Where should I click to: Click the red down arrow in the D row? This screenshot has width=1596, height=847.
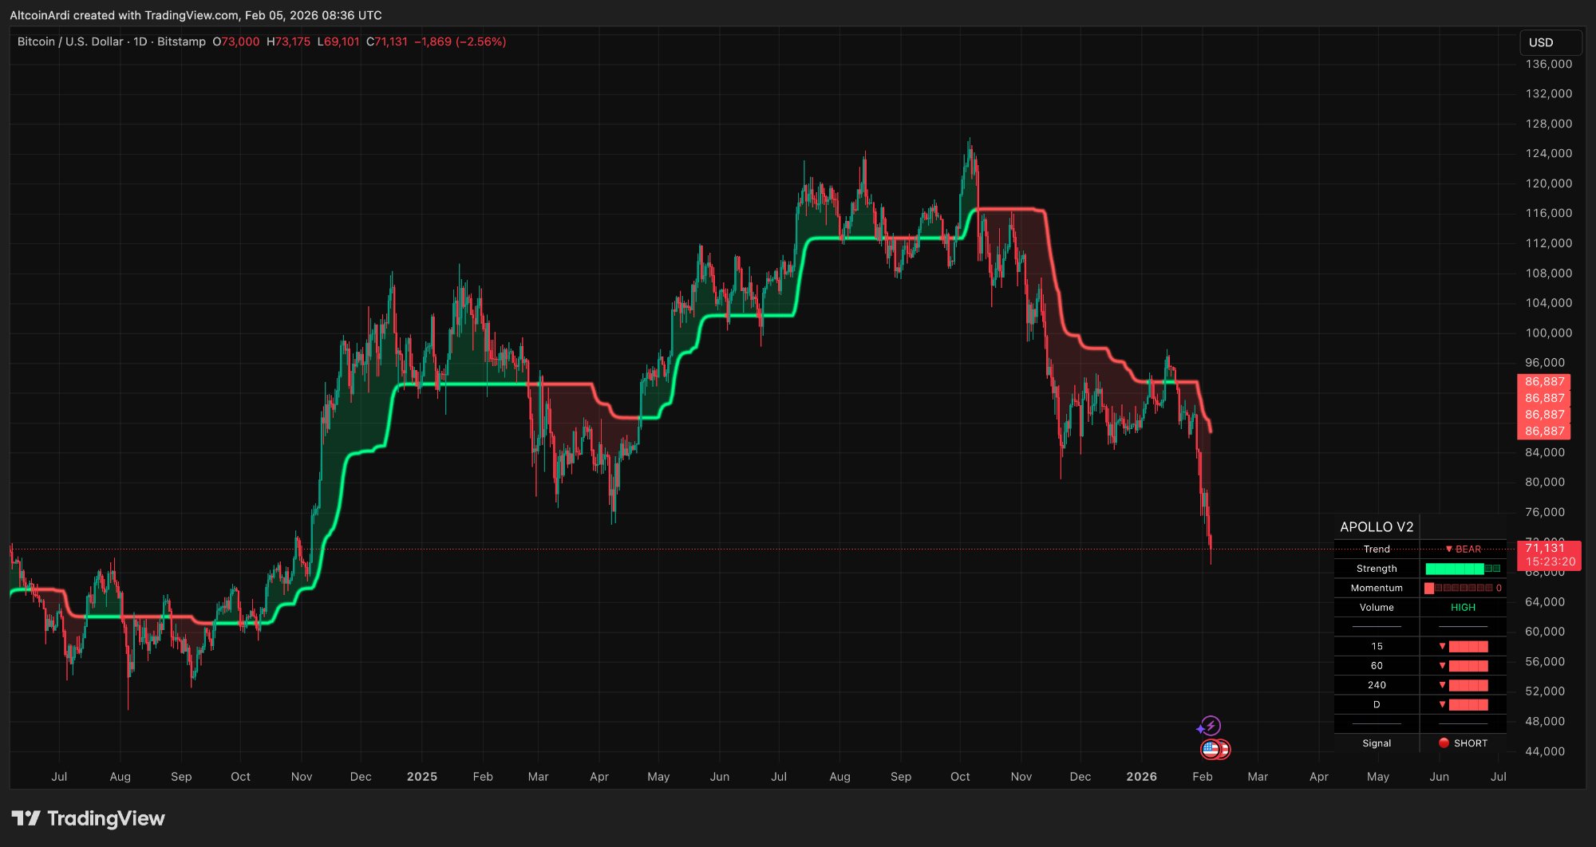tap(1442, 704)
